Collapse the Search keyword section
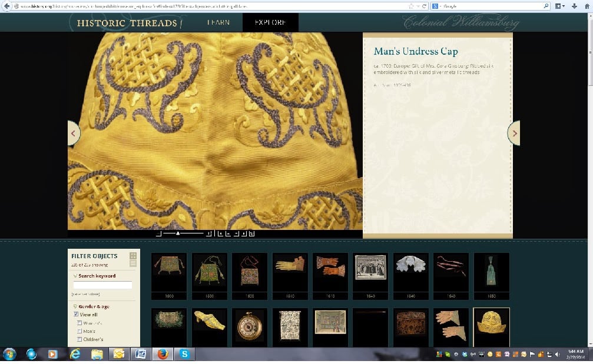The image size is (593, 364). click(75, 276)
